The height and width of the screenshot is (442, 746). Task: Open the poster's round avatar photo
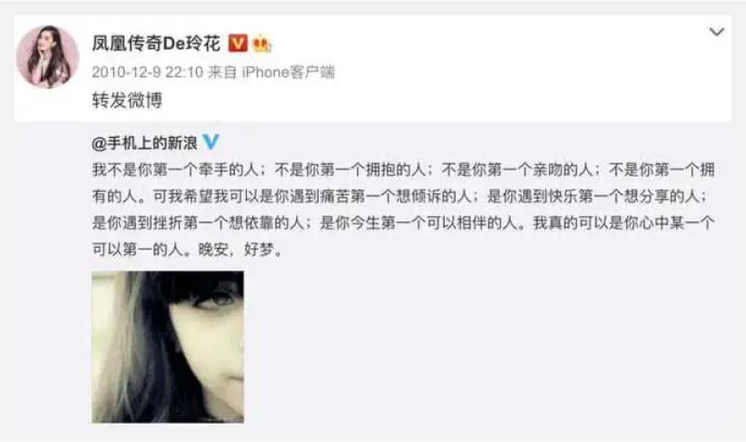pos(47,56)
